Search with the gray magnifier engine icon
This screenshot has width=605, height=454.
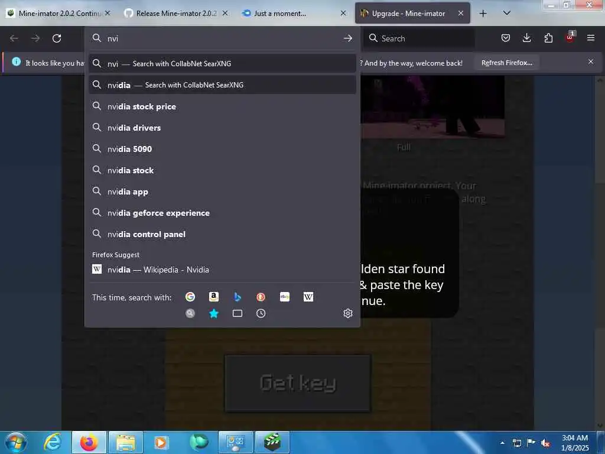coord(190,313)
